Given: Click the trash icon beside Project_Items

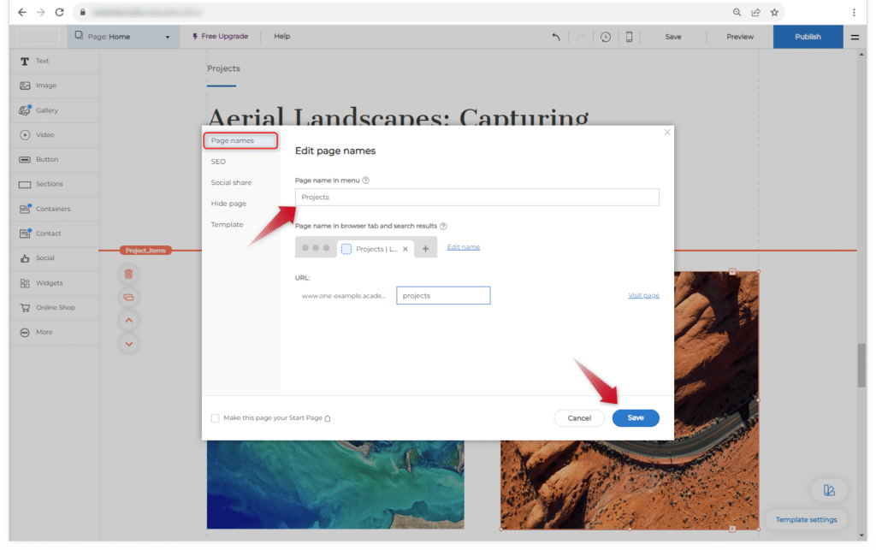Looking at the screenshot, I should pyautogui.click(x=128, y=274).
